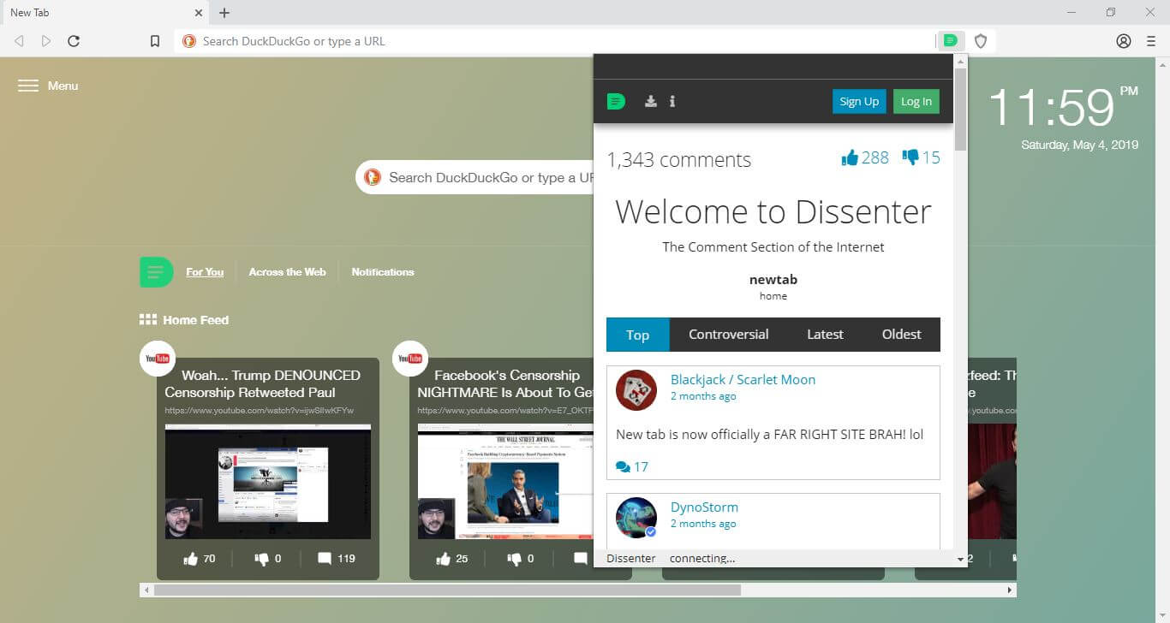Viewport: 1170px width, 623px height.
Task: Open the browser hamburger menu at top right
Action: 1151,40
